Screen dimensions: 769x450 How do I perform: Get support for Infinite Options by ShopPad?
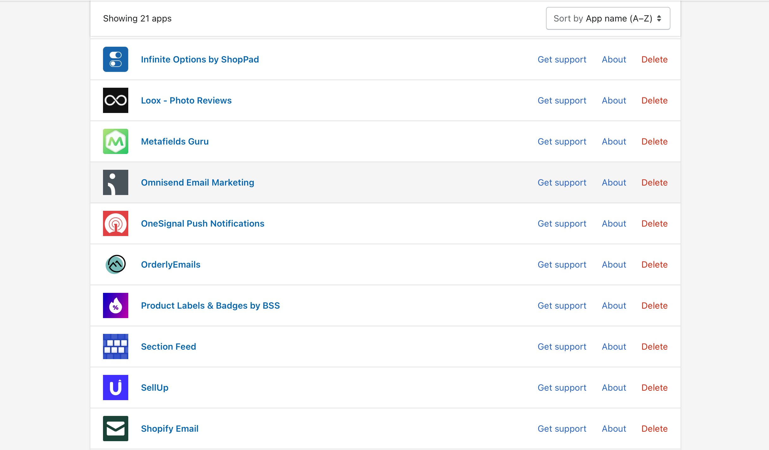click(x=562, y=59)
